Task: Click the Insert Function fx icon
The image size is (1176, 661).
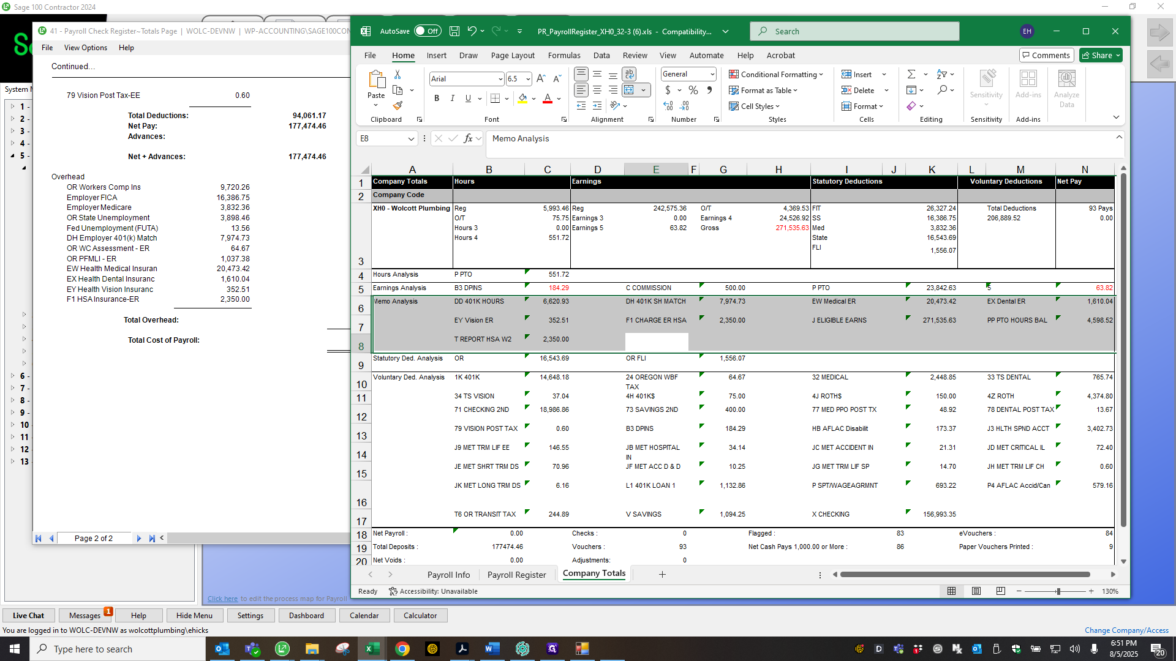Action: pyautogui.click(x=469, y=138)
